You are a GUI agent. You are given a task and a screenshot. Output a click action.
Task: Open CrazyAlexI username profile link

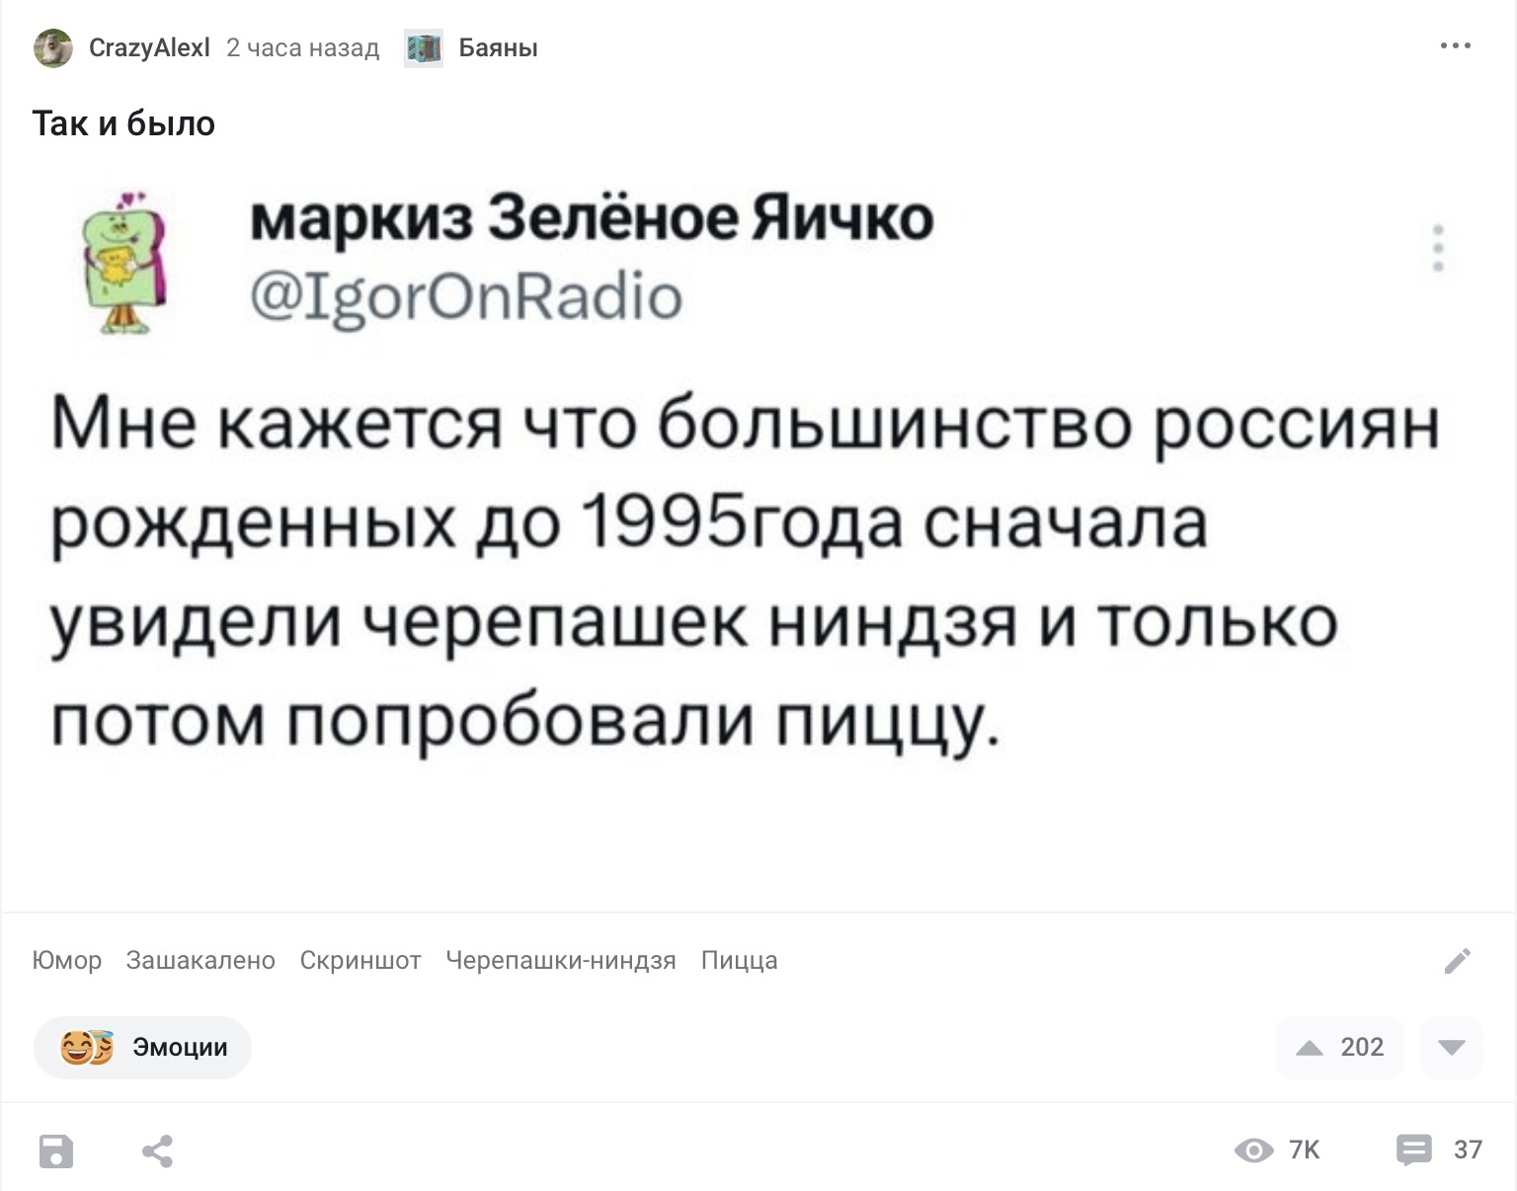click(x=149, y=48)
